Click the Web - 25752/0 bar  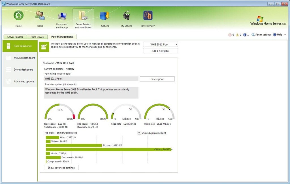(52, 137)
